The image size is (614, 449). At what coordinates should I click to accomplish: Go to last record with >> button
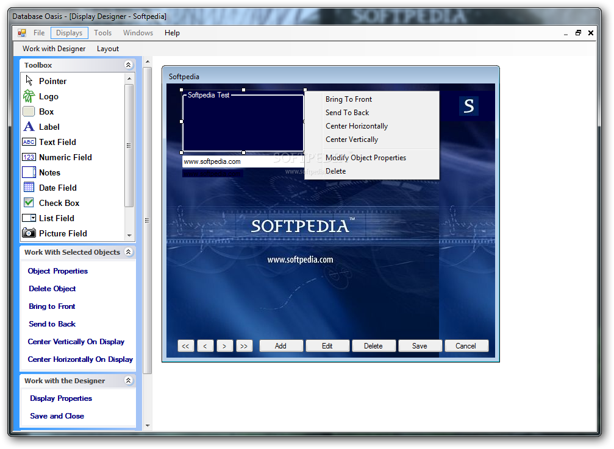point(244,346)
